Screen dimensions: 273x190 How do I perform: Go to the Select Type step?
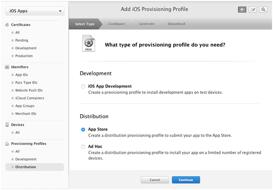(85, 24)
